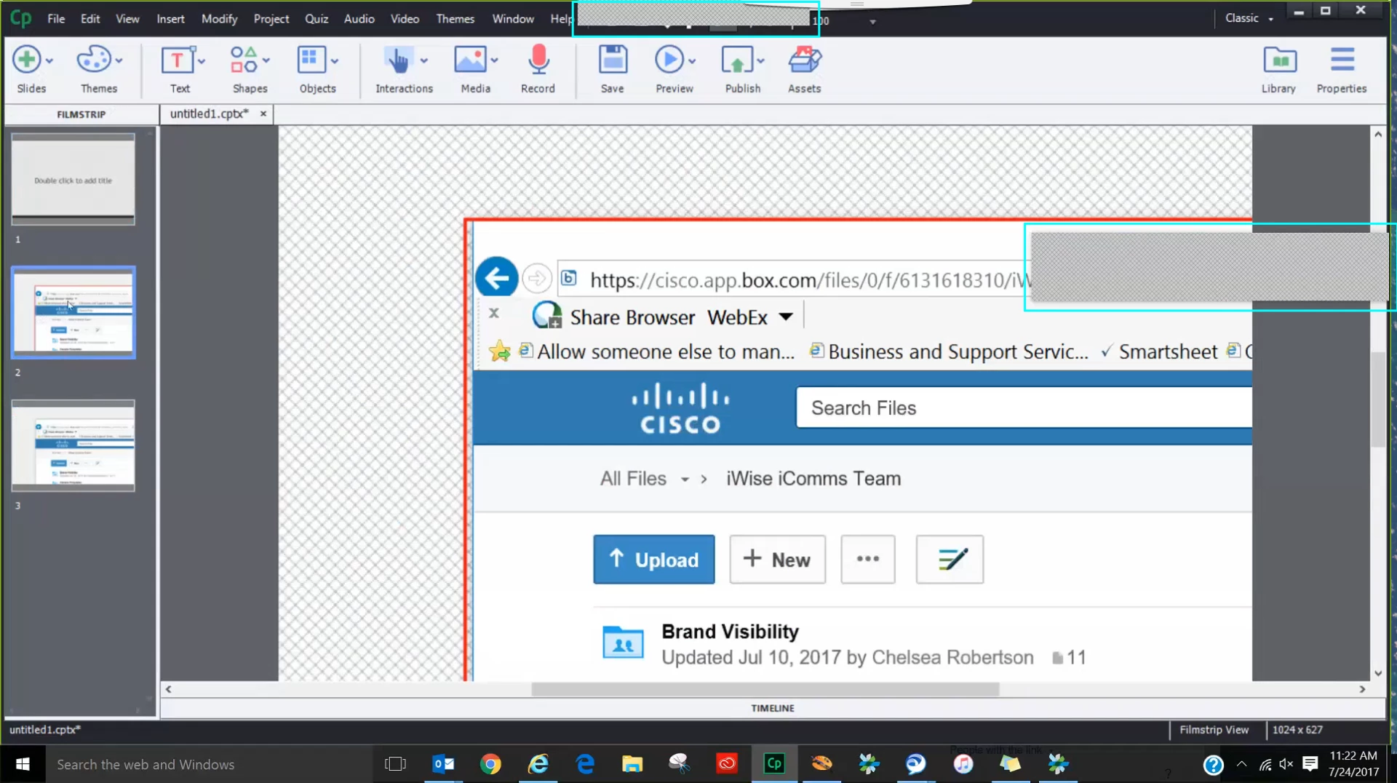Open the Modify menu
The image size is (1397, 783).
(219, 19)
